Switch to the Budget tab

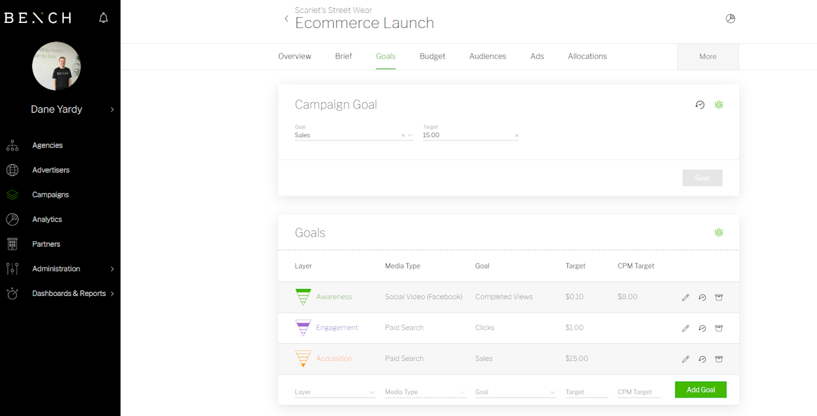(x=432, y=56)
